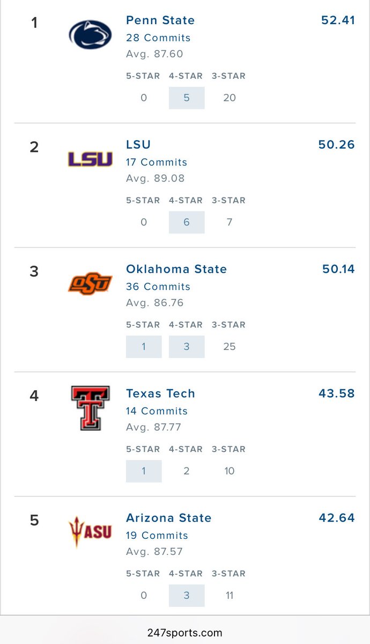Open the Texas Tech team link
This screenshot has width=370, height=644.
point(160,394)
